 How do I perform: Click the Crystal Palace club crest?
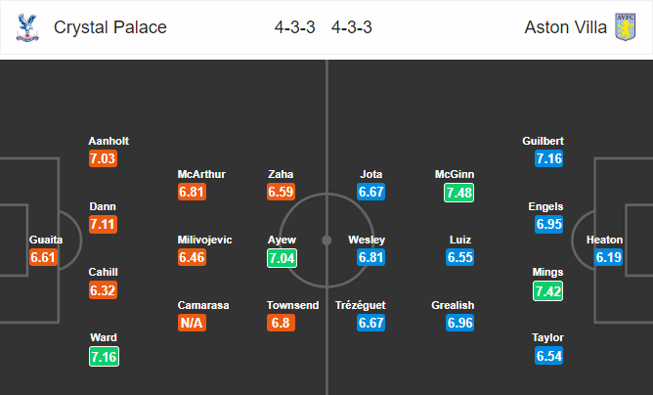tap(27, 27)
